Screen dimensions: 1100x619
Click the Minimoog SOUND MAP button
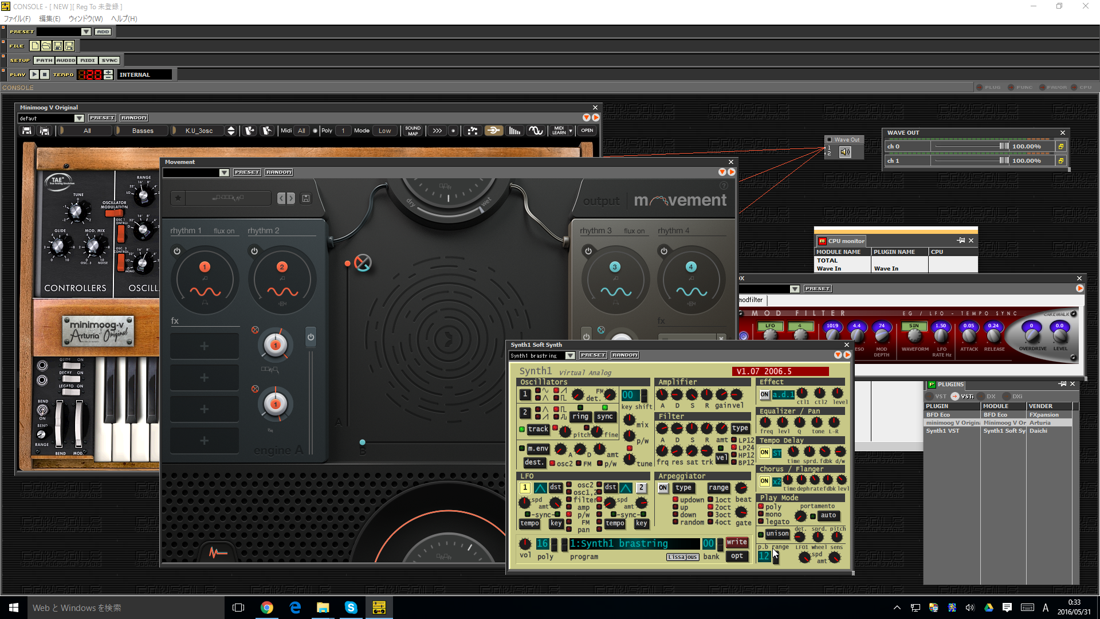(x=412, y=131)
